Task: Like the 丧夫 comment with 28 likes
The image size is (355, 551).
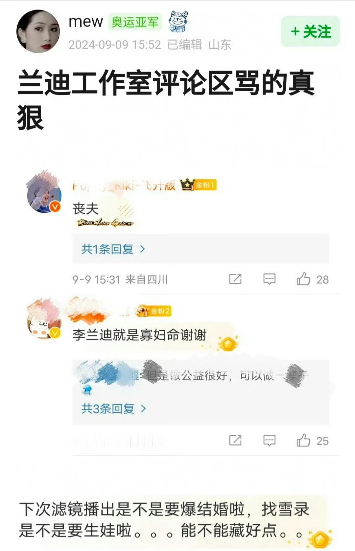Action: (303, 279)
